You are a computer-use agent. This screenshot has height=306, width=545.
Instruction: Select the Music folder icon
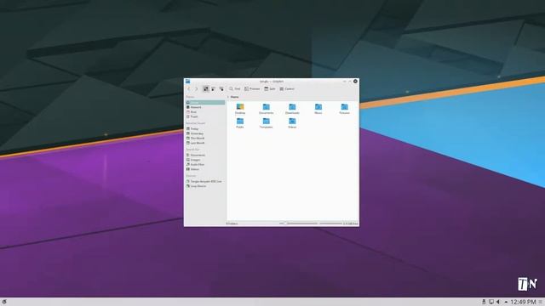(x=318, y=107)
